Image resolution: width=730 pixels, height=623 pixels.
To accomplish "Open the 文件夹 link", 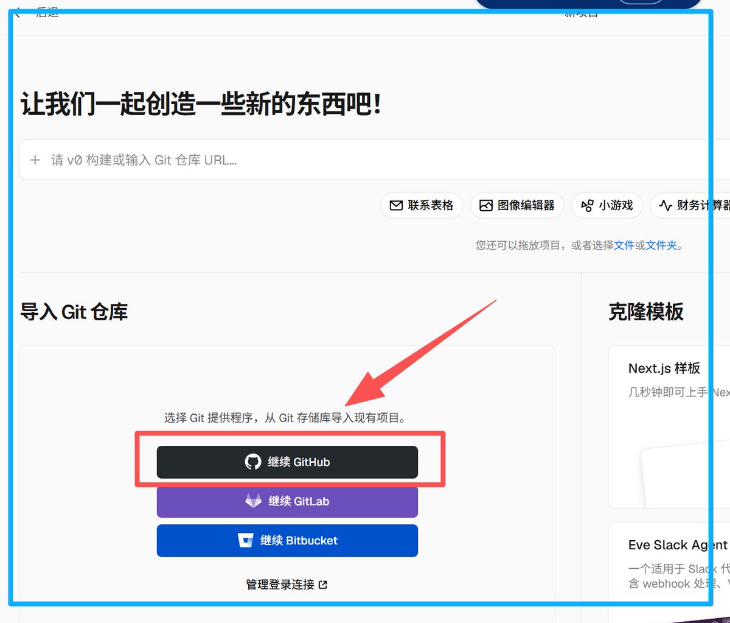I will (x=661, y=245).
